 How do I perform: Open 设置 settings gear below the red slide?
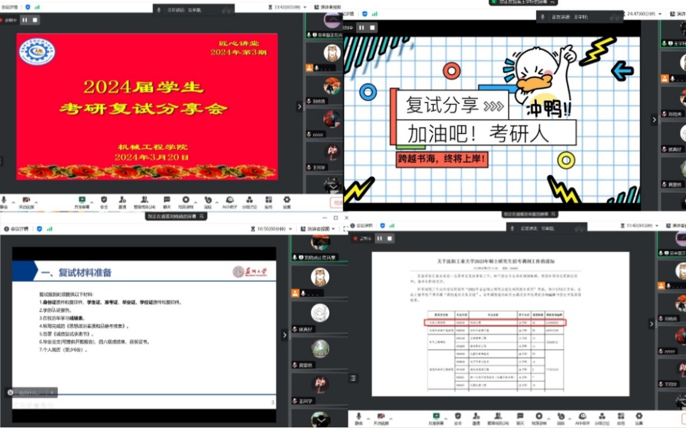[287, 202]
